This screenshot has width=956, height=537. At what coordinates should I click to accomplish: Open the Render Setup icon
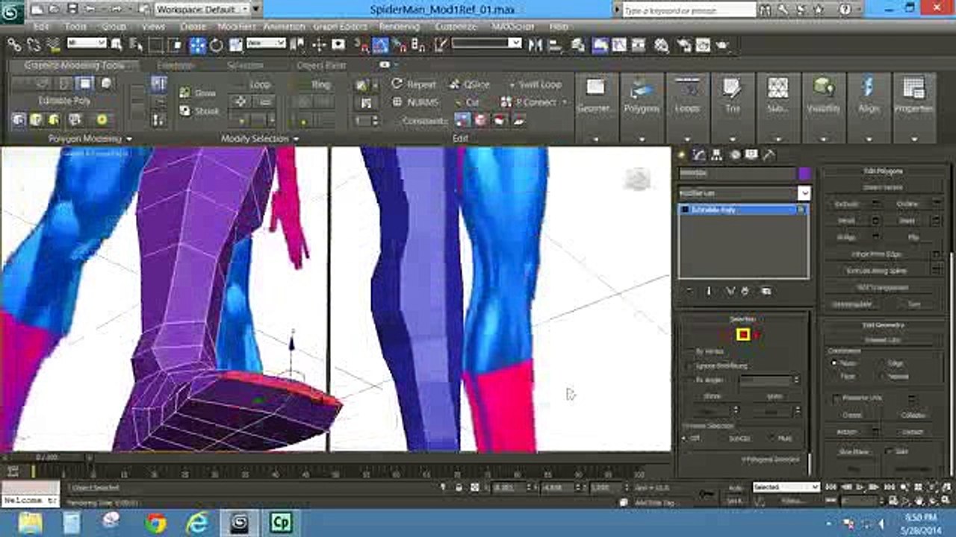pyautogui.click(x=683, y=45)
